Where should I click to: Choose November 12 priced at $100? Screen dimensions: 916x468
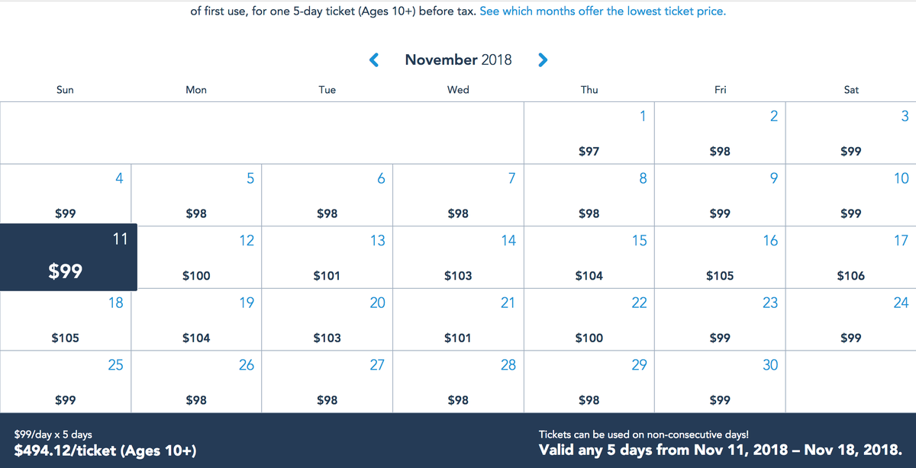point(196,258)
